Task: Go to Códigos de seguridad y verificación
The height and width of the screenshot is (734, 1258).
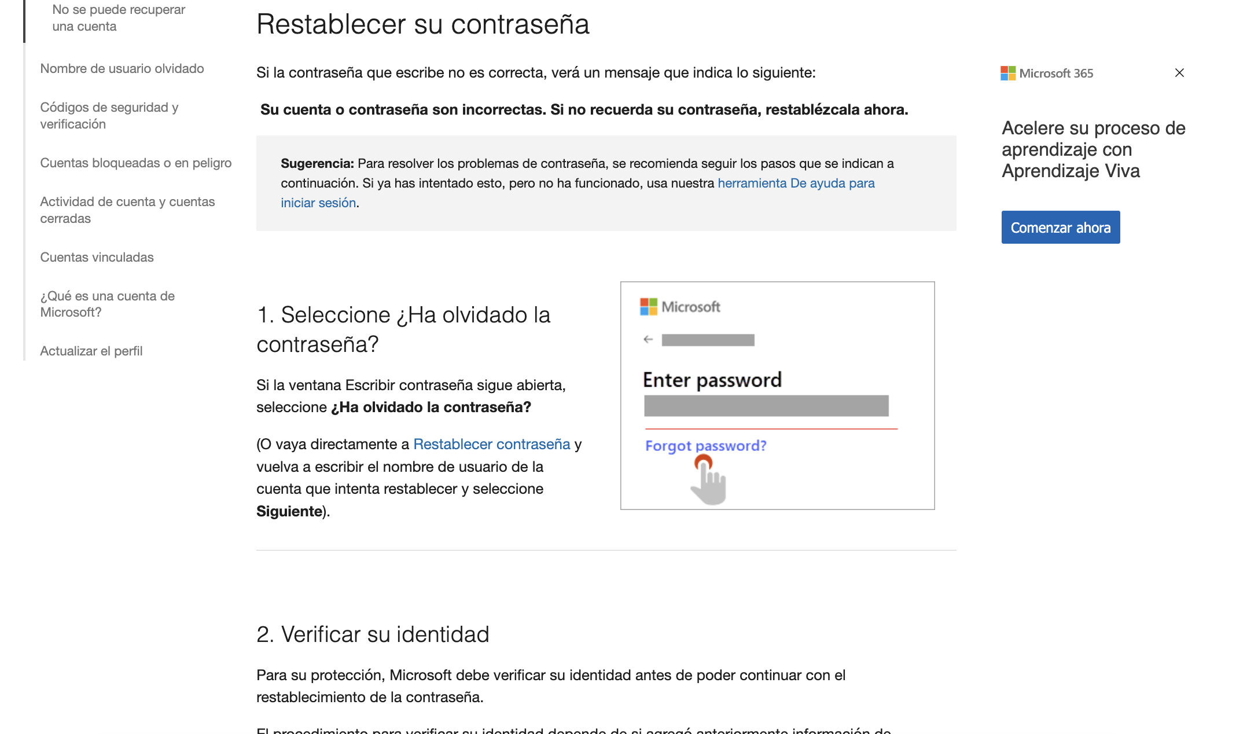Action: pyautogui.click(x=109, y=116)
